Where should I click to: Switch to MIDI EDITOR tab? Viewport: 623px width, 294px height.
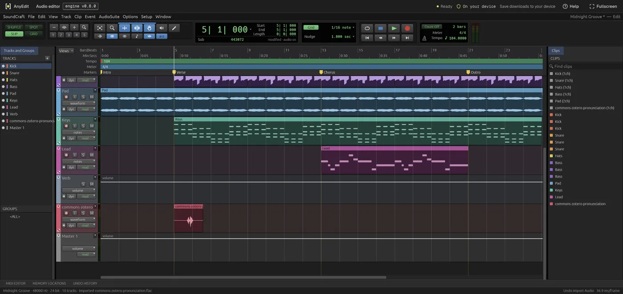(16, 283)
